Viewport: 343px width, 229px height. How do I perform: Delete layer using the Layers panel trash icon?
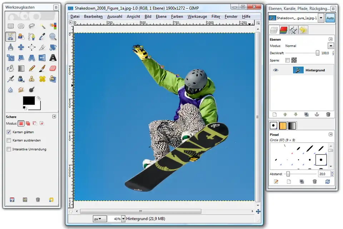pos(328,114)
